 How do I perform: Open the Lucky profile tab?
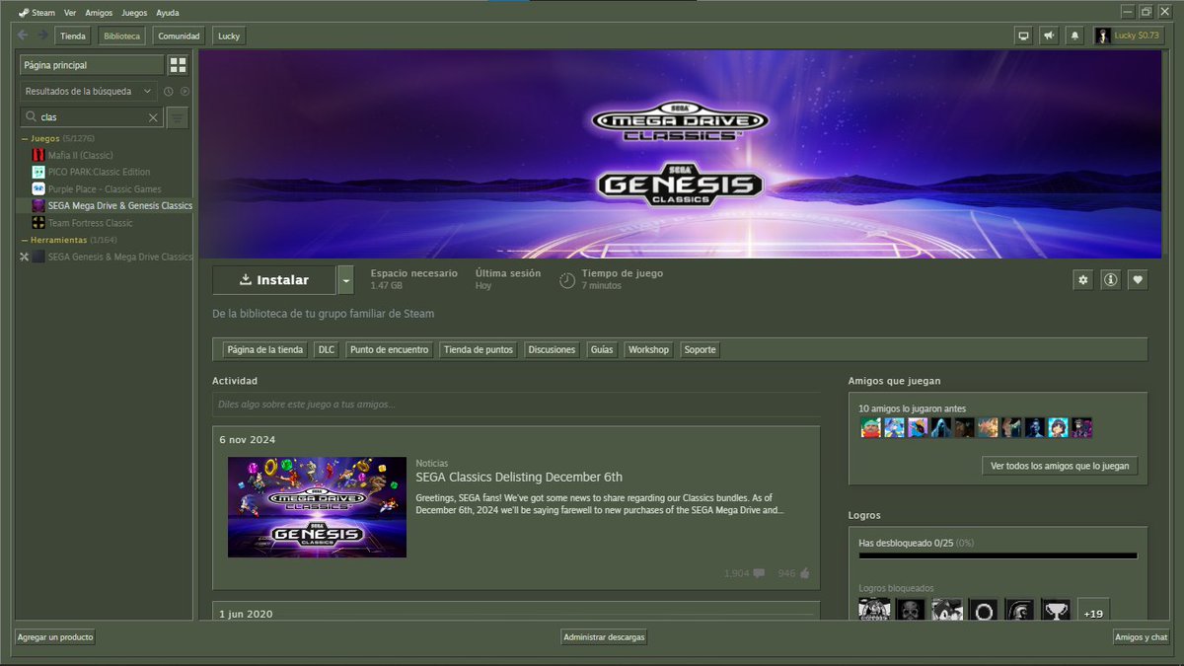[x=229, y=36]
